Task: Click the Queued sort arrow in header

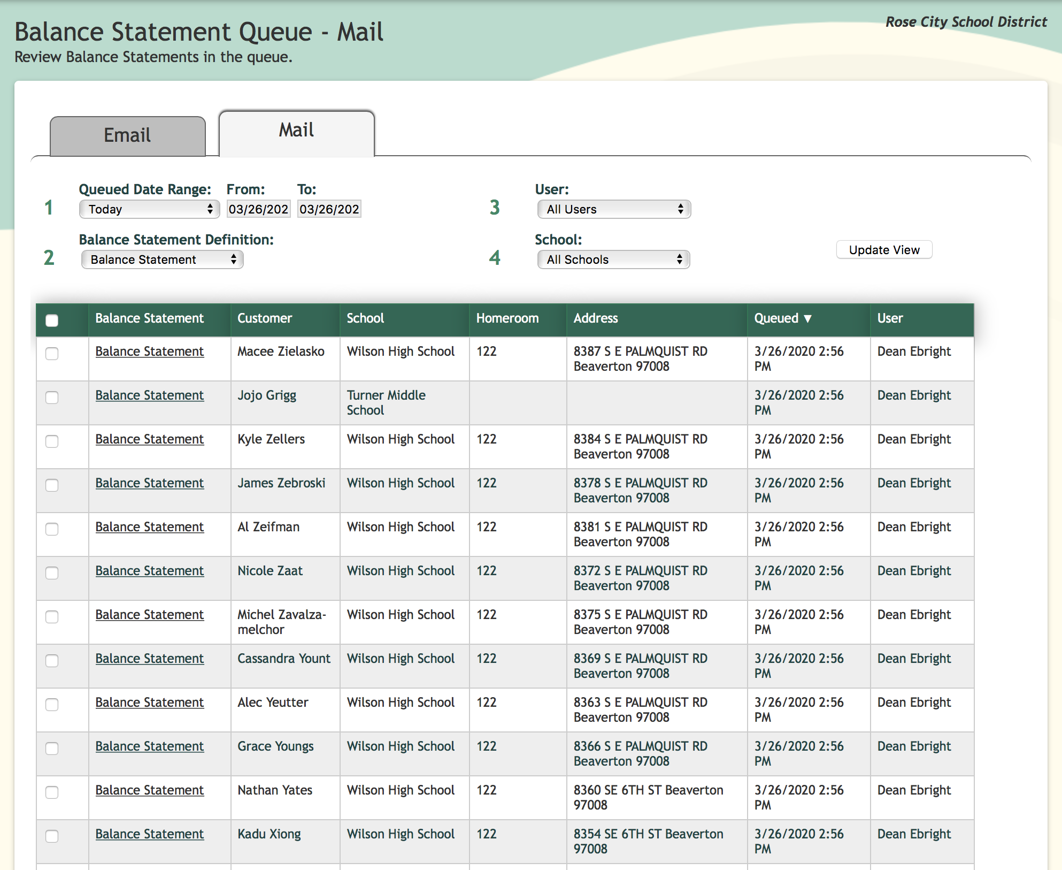Action: point(807,319)
